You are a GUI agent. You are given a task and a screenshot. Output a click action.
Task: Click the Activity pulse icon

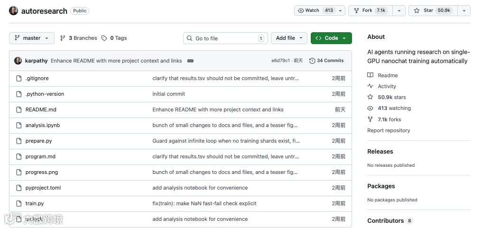[x=371, y=86]
